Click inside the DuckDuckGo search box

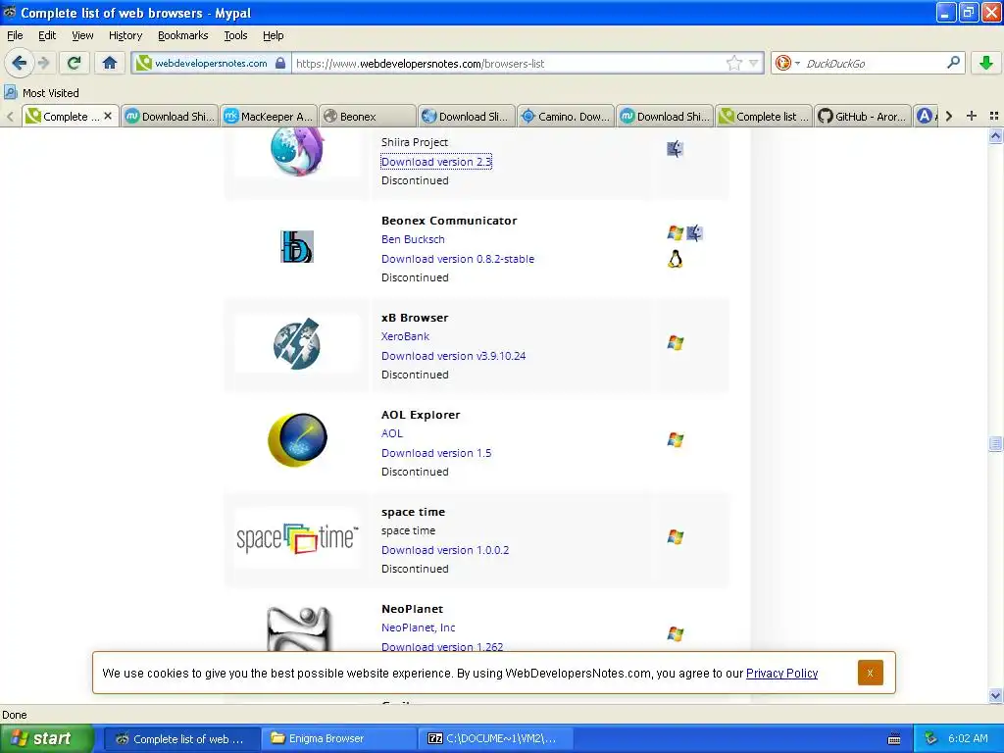[874, 63]
